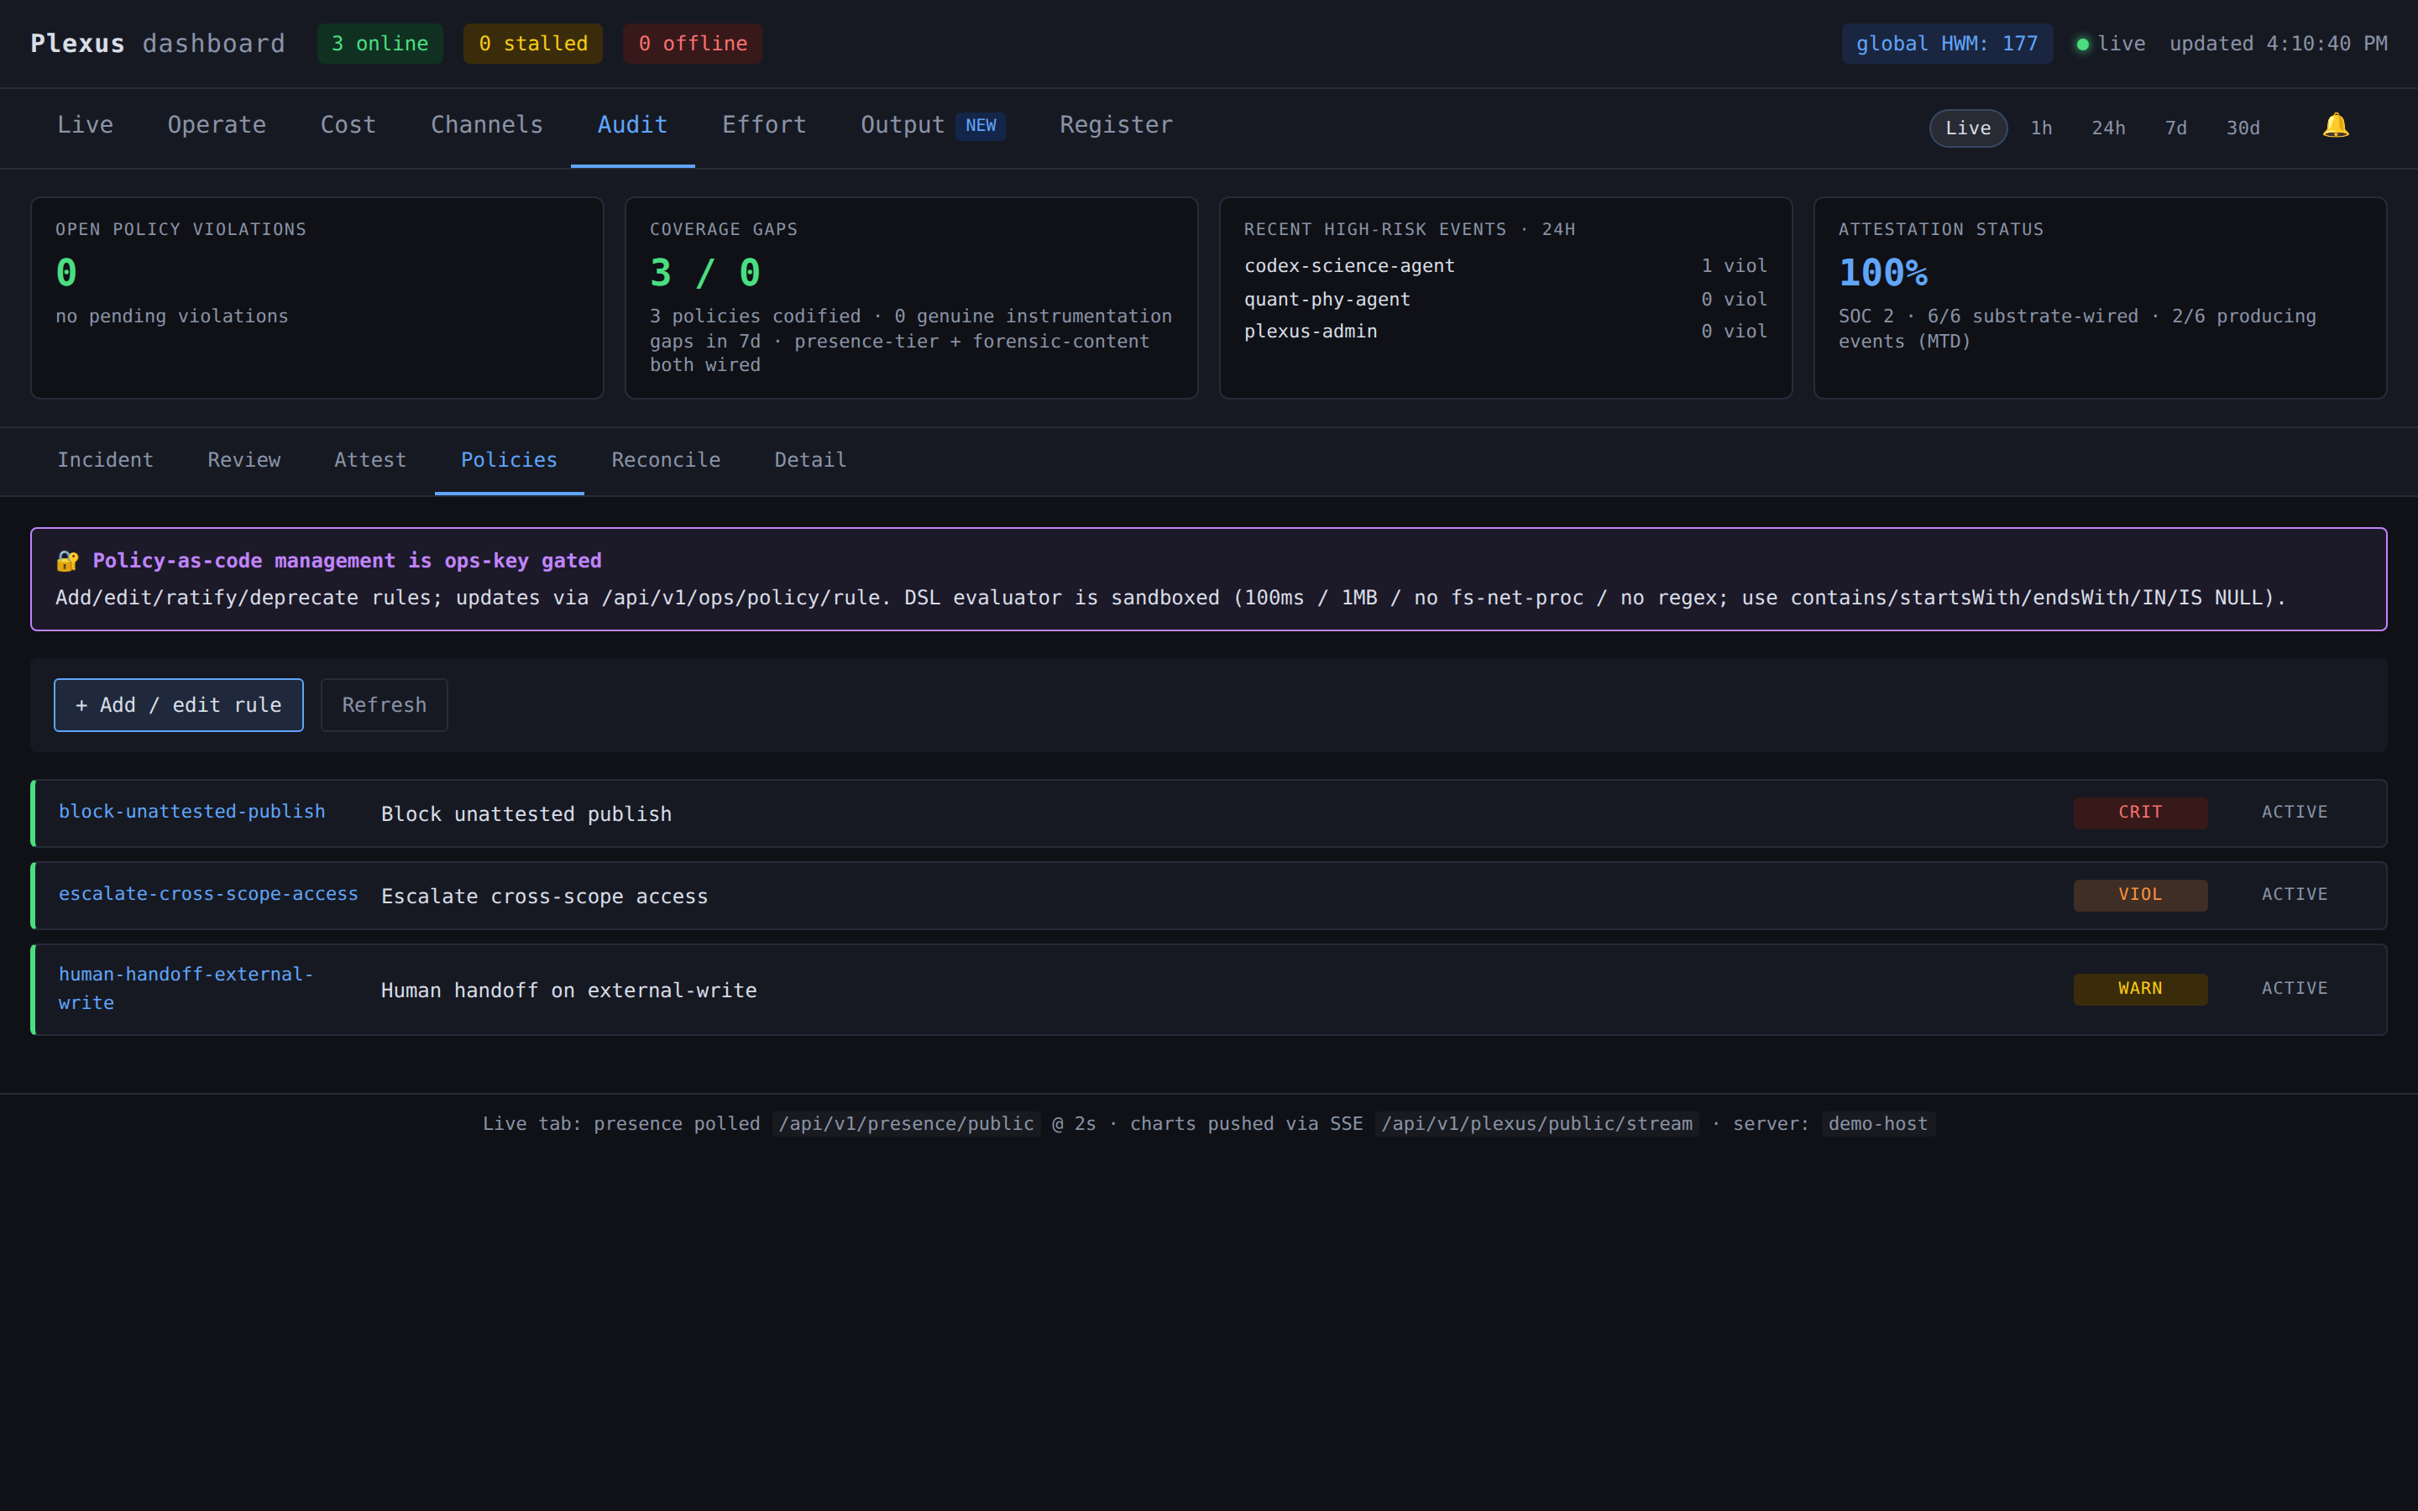This screenshot has height=1511, width=2418.
Task: Click ACTIVE status on human-handoff-external-write row
Action: point(2294,988)
